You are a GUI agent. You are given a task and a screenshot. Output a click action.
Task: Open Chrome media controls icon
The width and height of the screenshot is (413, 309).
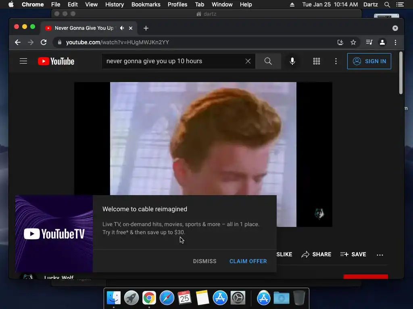coord(369,42)
